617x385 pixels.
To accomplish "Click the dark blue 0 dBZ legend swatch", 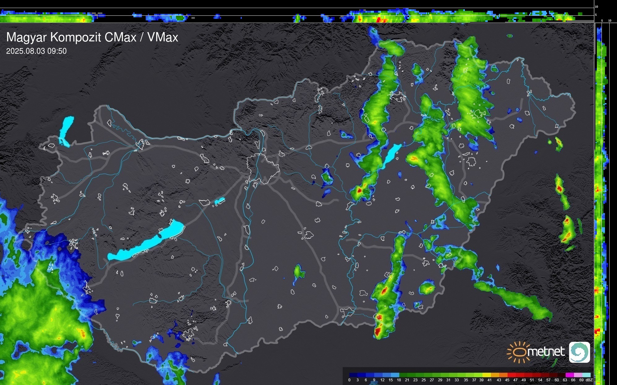I will point(353,375).
